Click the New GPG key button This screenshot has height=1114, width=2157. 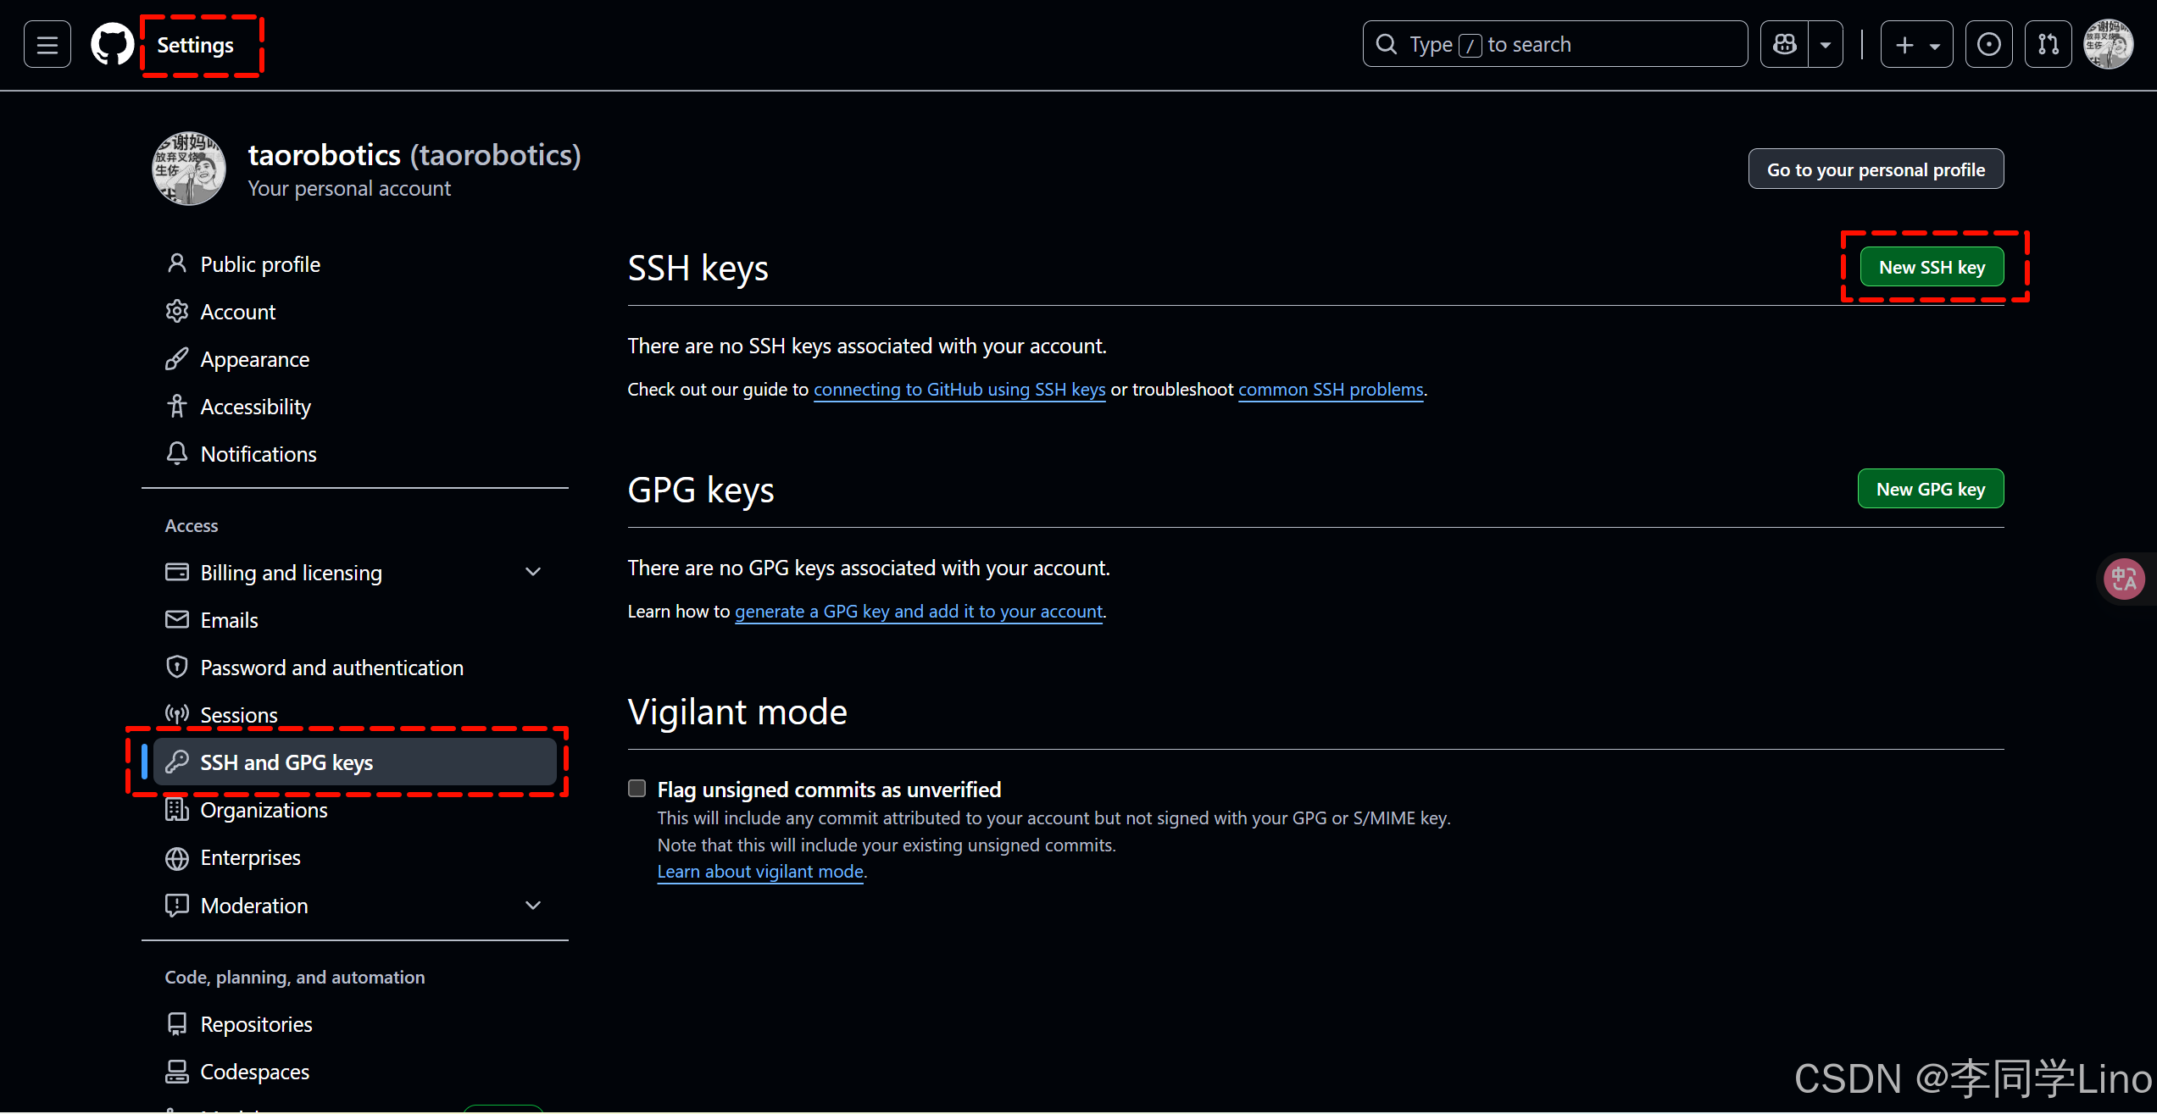tap(1930, 490)
